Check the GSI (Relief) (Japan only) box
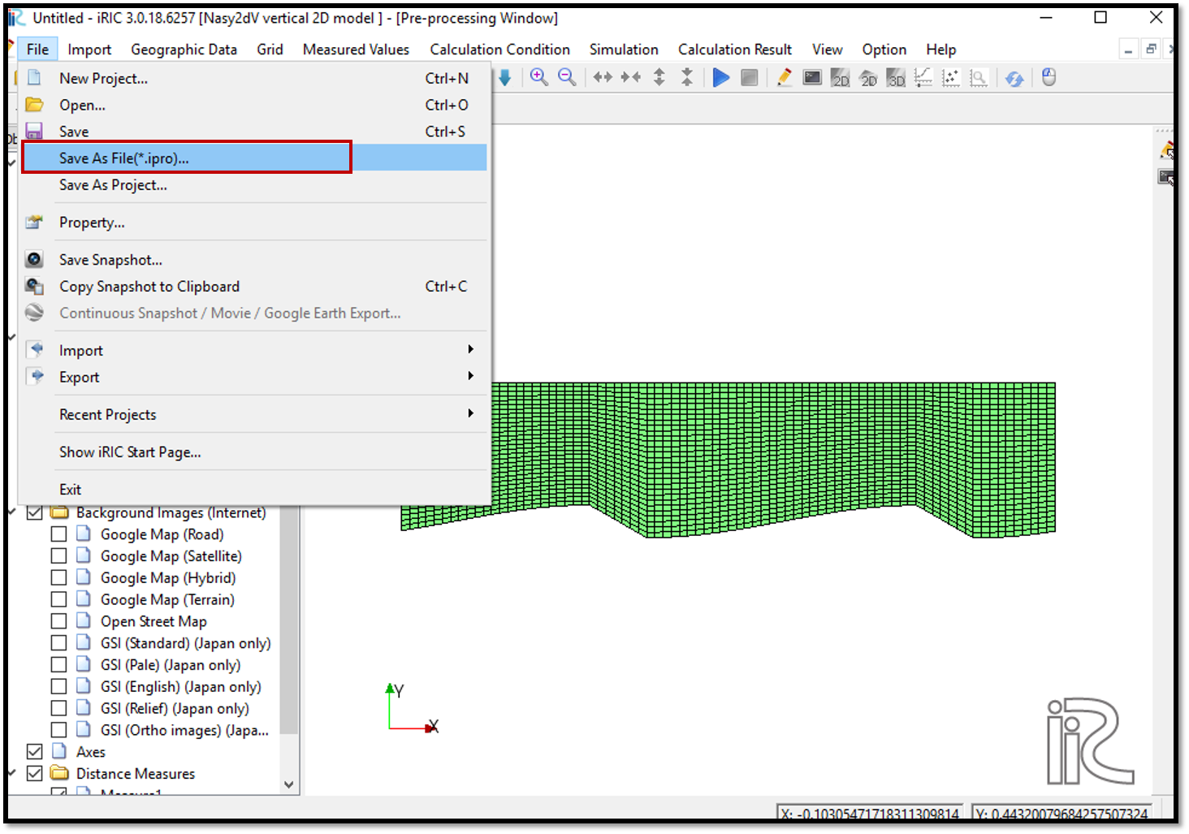 [x=58, y=709]
